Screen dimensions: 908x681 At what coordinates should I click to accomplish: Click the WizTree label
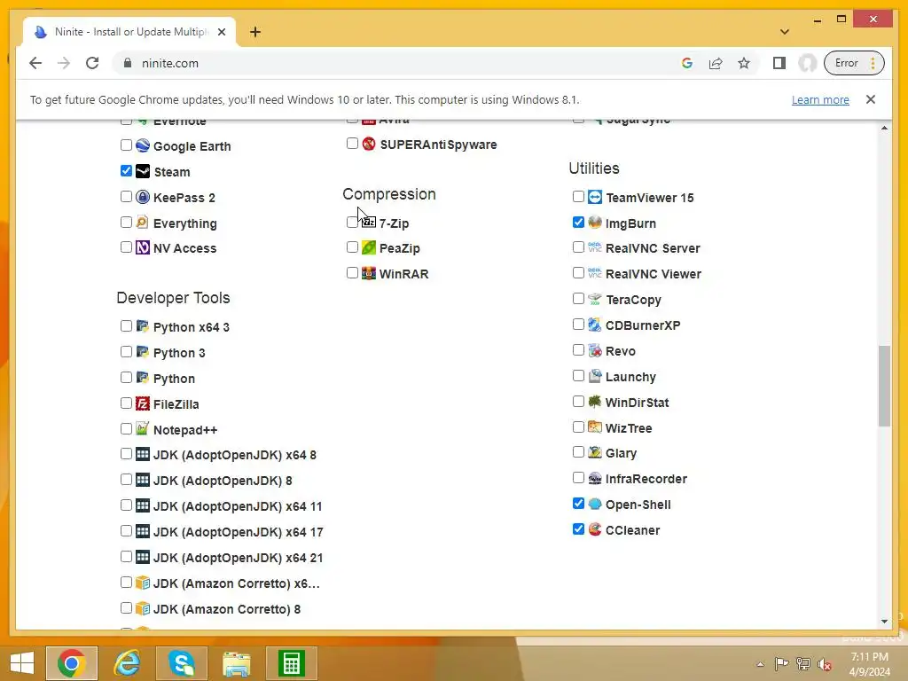tap(629, 428)
